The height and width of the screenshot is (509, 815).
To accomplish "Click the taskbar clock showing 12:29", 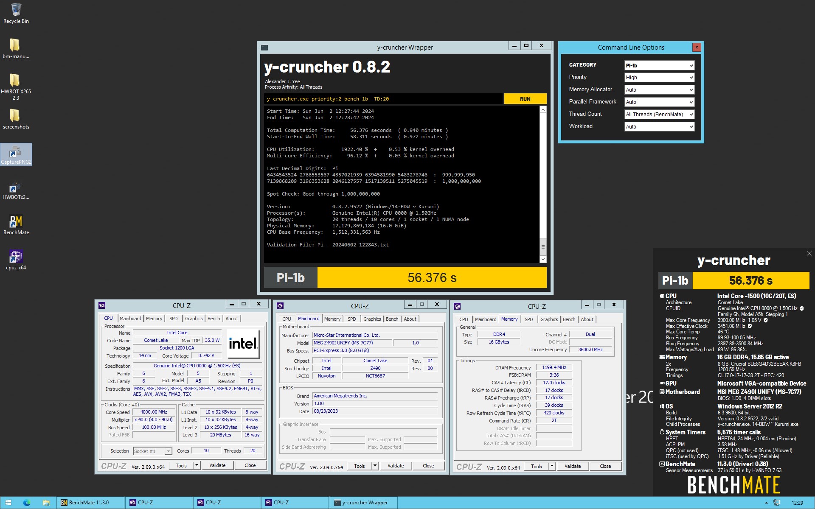I will (x=797, y=503).
